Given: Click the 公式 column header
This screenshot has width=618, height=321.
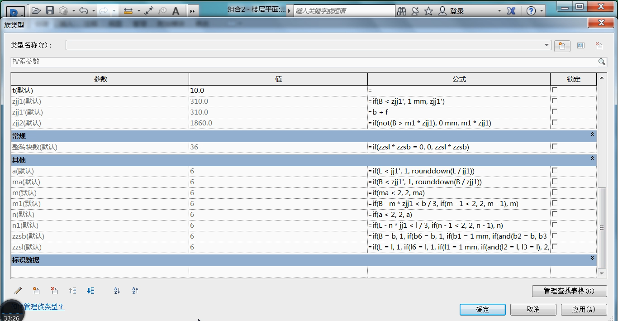Looking at the screenshot, I should [459, 79].
